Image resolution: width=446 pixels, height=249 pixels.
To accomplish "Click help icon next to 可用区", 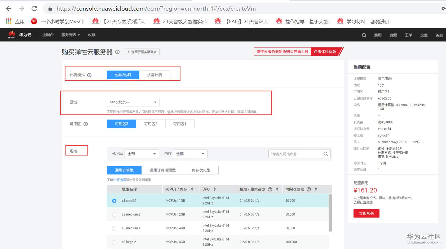I will pyautogui.click(x=86, y=124).
